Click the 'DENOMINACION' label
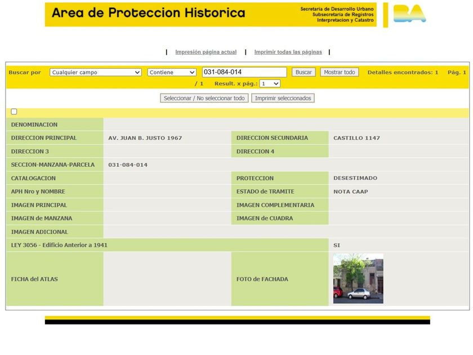Viewport: 473px width, 355px height. coord(34,125)
